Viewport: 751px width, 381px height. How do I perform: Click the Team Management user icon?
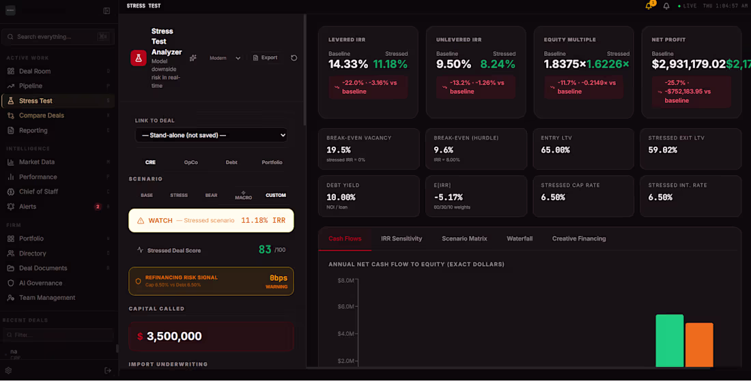click(10, 298)
